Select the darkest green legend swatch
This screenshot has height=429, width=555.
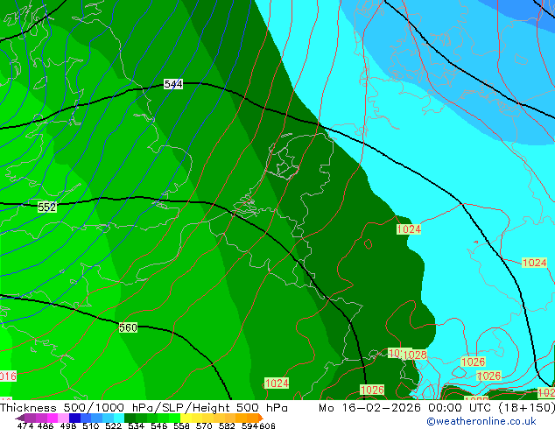click(x=130, y=418)
